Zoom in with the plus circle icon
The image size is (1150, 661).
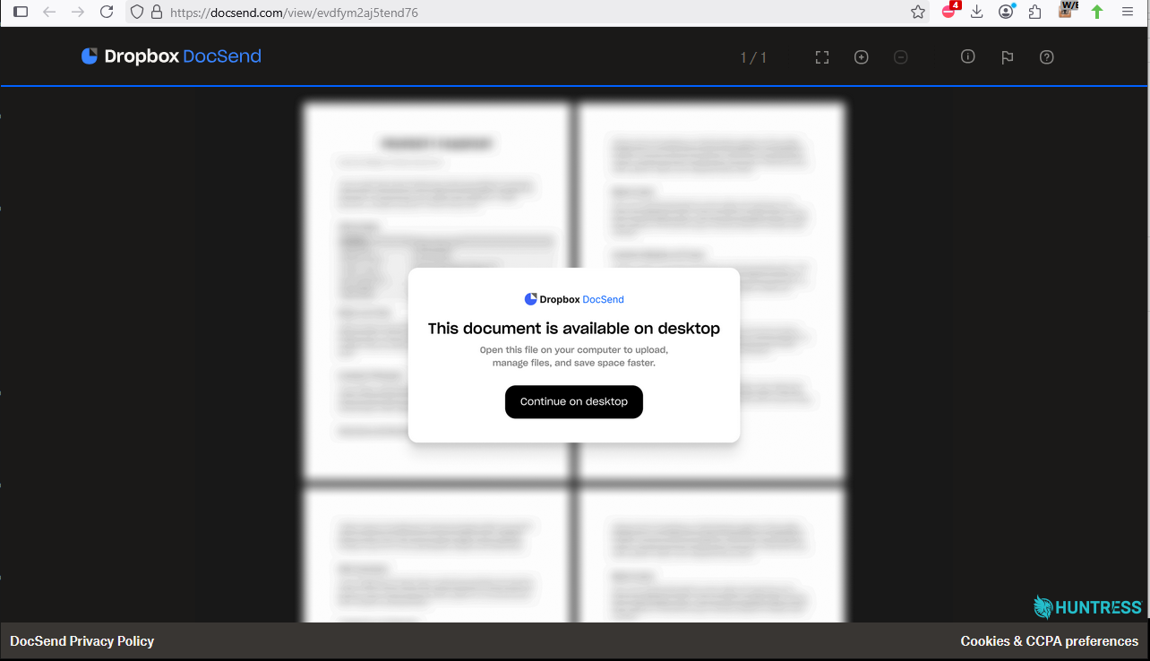pos(862,57)
